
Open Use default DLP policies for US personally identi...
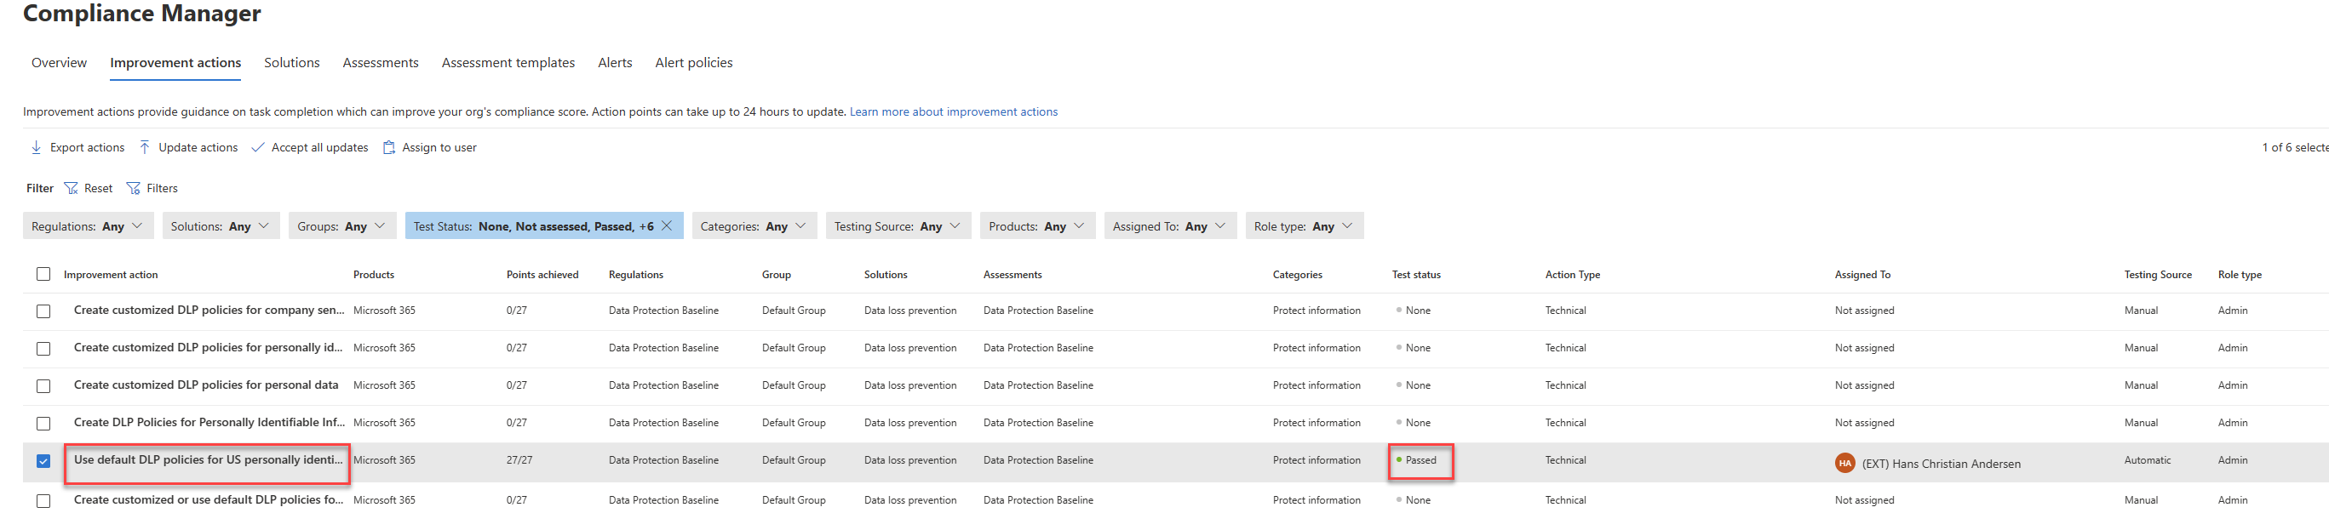coord(209,459)
